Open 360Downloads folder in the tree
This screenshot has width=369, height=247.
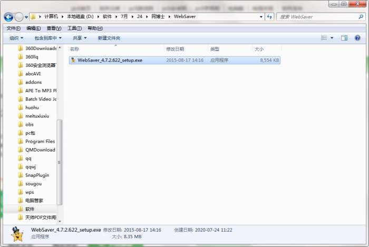click(x=41, y=48)
